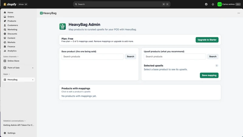Click the search magnifier icon
Image resolution: width=243 pixels, height=137 pixels.
click(76, 4)
